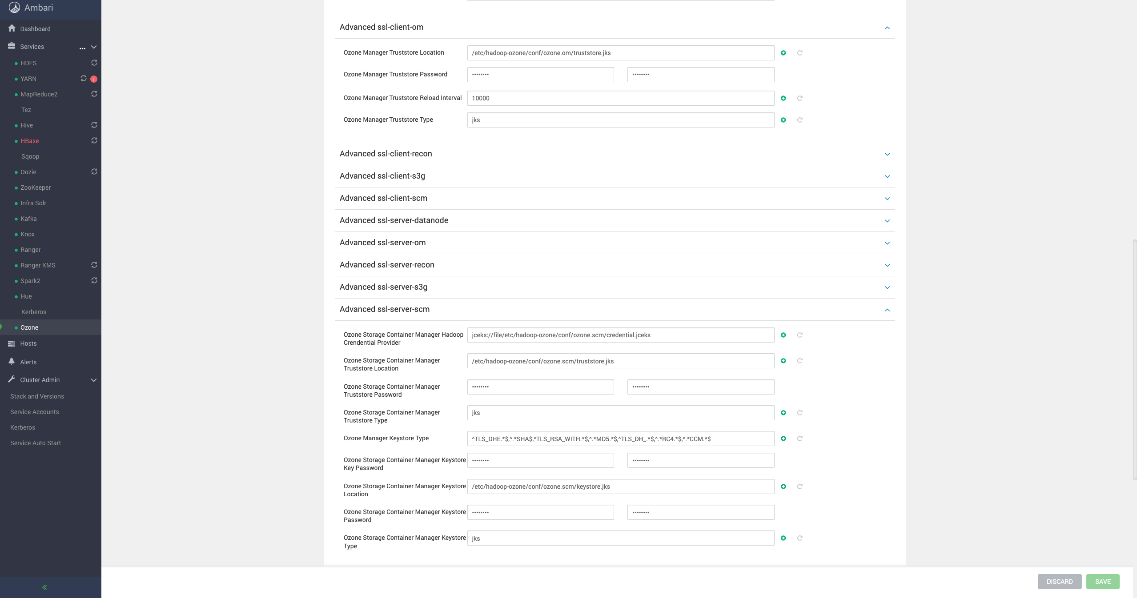This screenshot has width=1137, height=598.
Task: Click undo icon beside Truststore Reload Interval
Action: point(800,98)
